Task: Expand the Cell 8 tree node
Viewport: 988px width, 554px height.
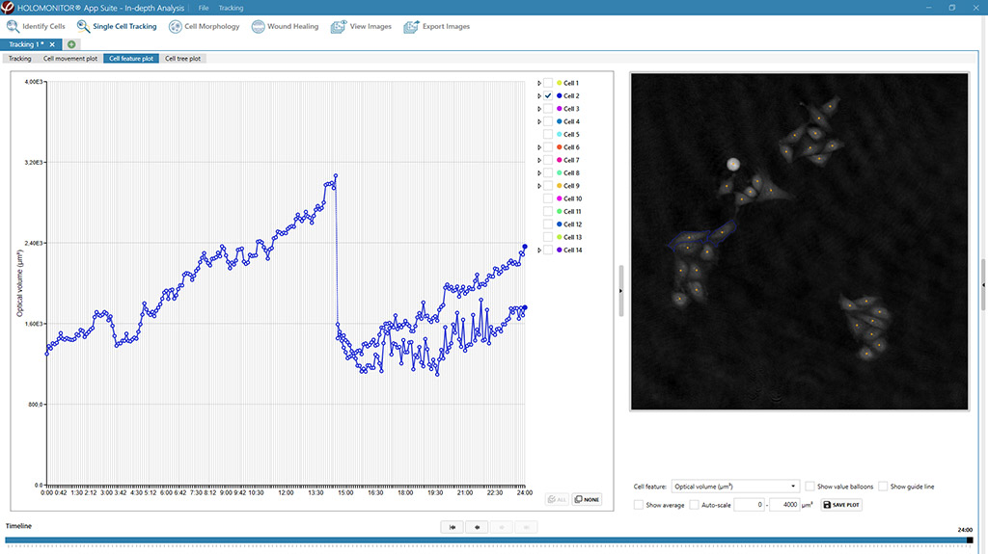Action: pos(539,173)
